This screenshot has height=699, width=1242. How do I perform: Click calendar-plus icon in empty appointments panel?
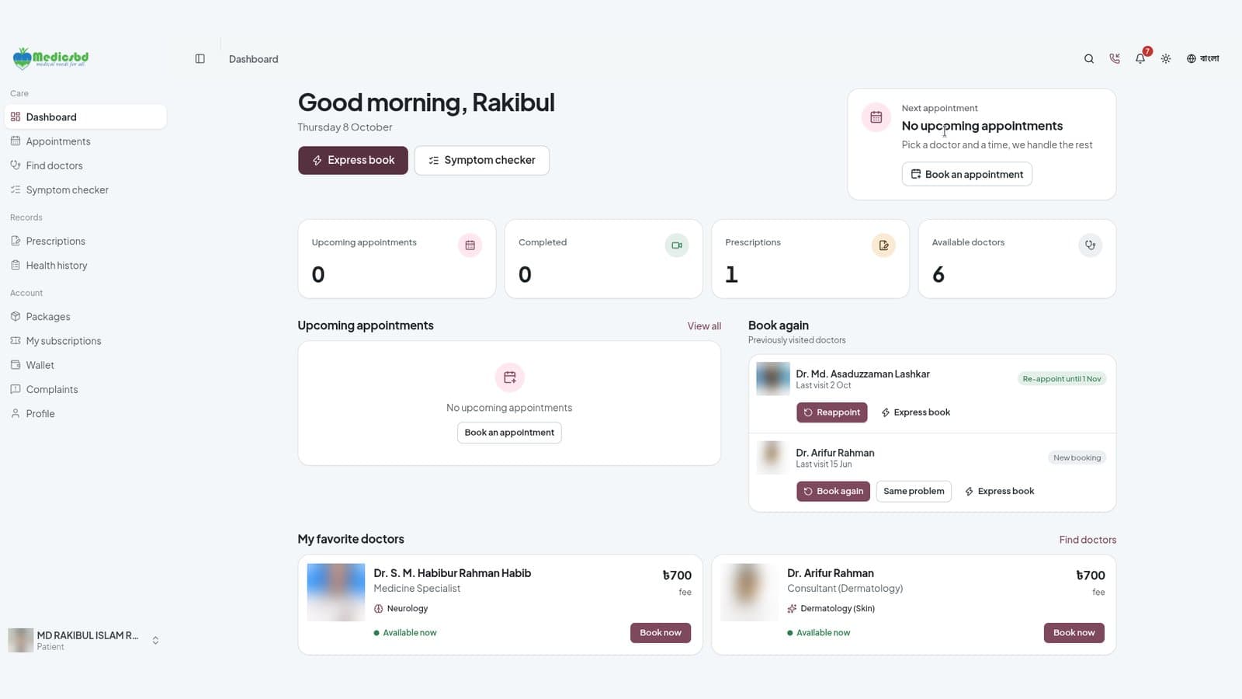click(509, 377)
